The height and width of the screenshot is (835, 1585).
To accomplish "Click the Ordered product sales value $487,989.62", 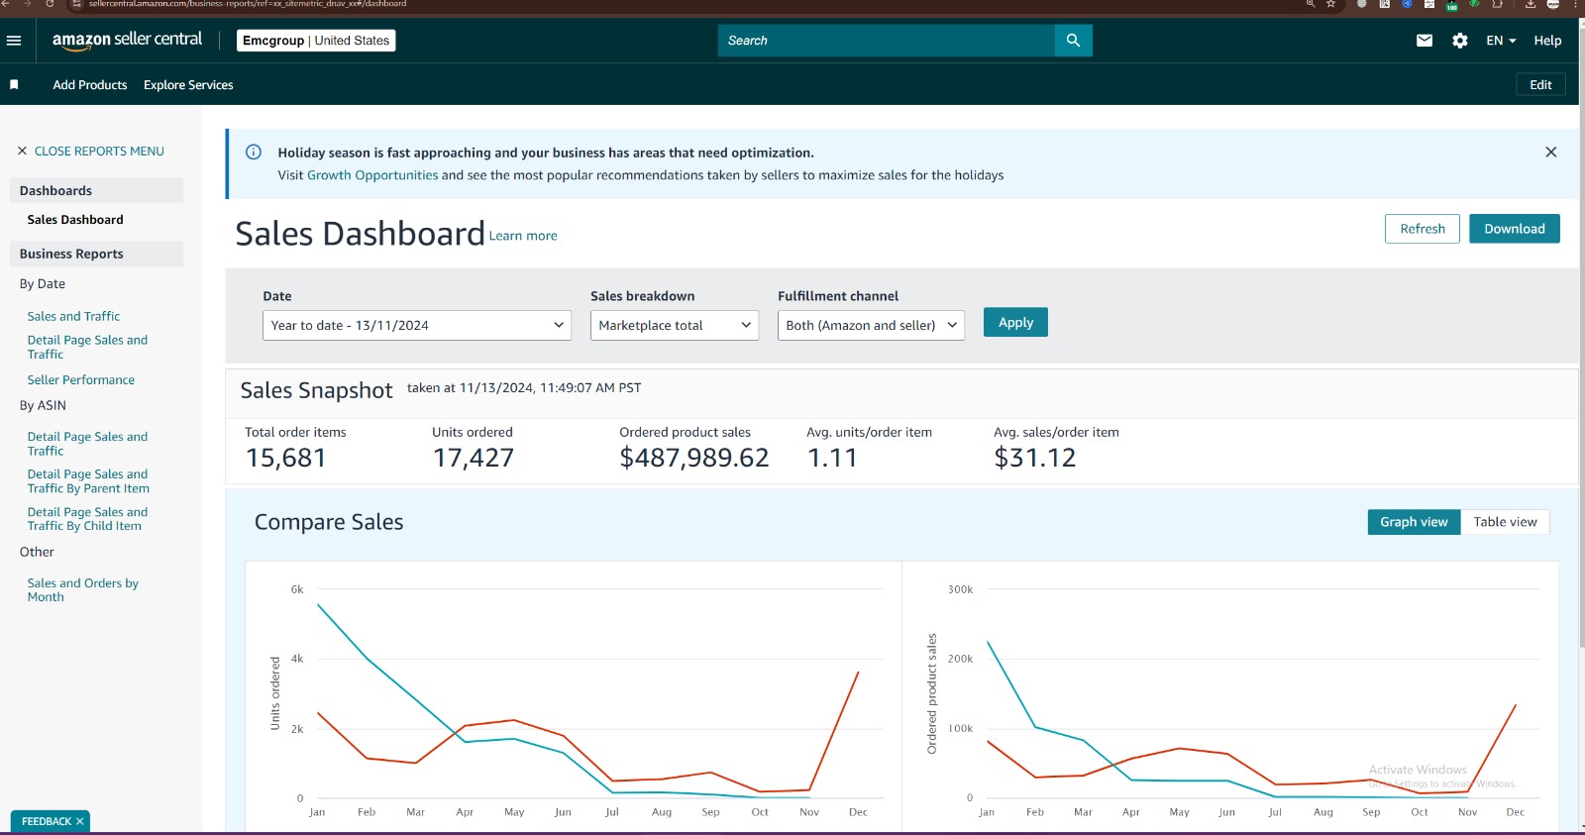I will pos(693,458).
